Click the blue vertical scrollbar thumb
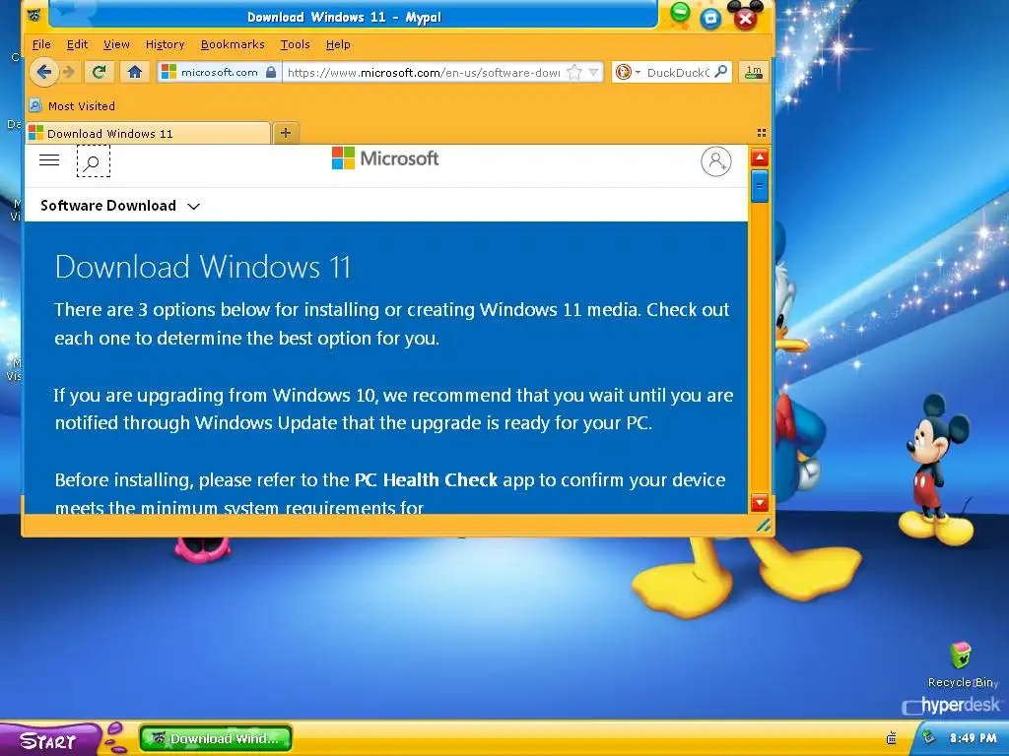 [760, 186]
